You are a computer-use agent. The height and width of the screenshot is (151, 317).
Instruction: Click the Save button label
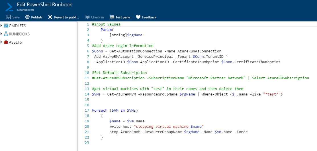click(16, 17)
